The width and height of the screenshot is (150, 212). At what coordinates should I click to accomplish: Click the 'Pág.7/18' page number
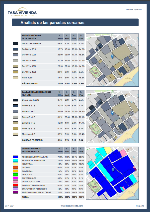click(x=140, y=206)
